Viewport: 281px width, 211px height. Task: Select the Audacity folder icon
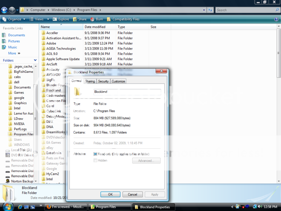coord(43,69)
